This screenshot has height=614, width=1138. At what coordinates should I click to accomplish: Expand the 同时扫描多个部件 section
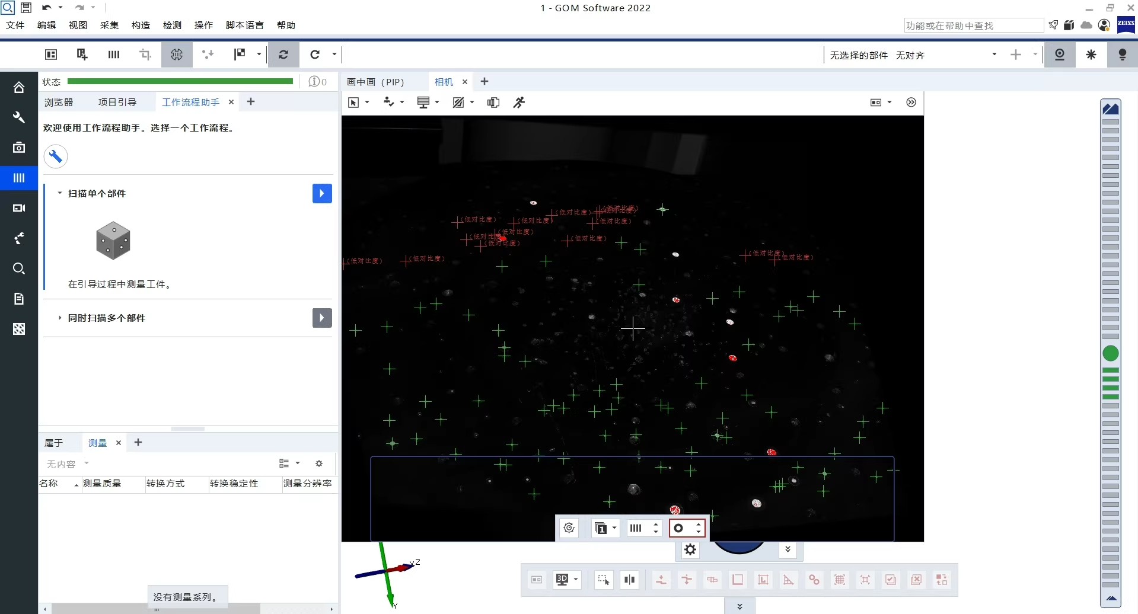[60, 318]
